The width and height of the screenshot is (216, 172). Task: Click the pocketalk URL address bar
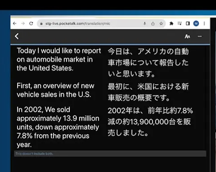101,23
